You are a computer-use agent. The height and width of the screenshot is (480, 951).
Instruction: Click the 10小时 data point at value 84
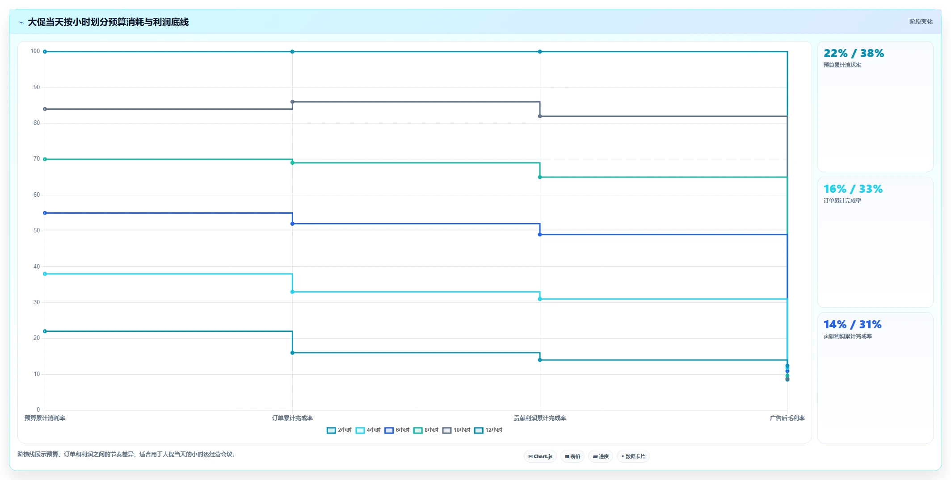(x=45, y=109)
